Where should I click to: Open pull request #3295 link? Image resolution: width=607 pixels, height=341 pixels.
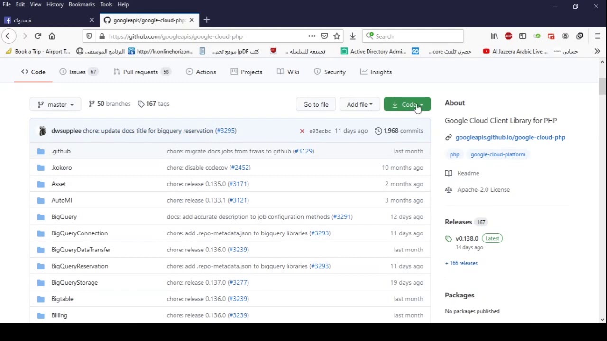coord(226,131)
